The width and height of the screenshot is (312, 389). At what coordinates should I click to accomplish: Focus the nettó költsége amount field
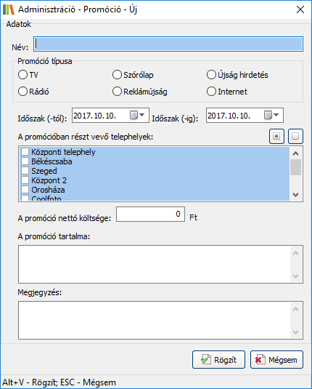(x=150, y=214)
